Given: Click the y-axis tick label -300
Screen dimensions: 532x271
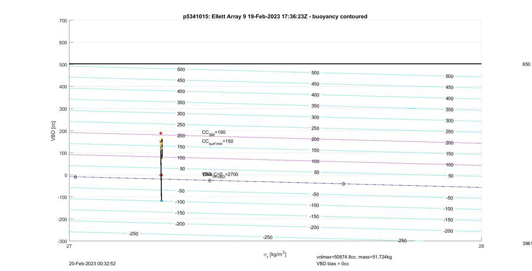Looking at the screenshot, I should (x=62, y=241).
